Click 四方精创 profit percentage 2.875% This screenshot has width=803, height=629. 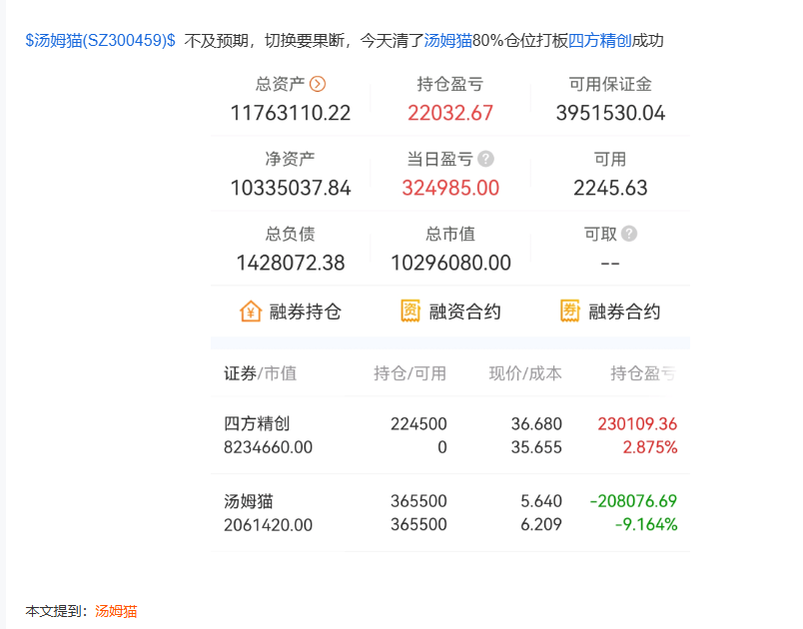pos(650,447)
